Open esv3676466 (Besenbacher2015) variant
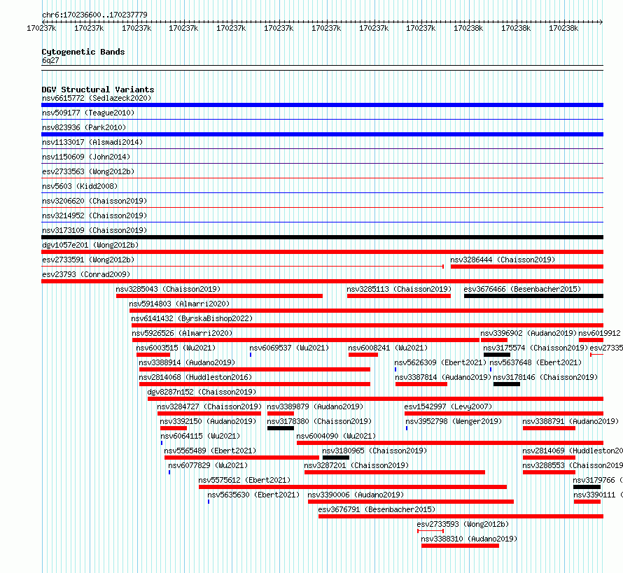Image resolution: width=623 pixels, height=573 pixels. tap(522, 289)
